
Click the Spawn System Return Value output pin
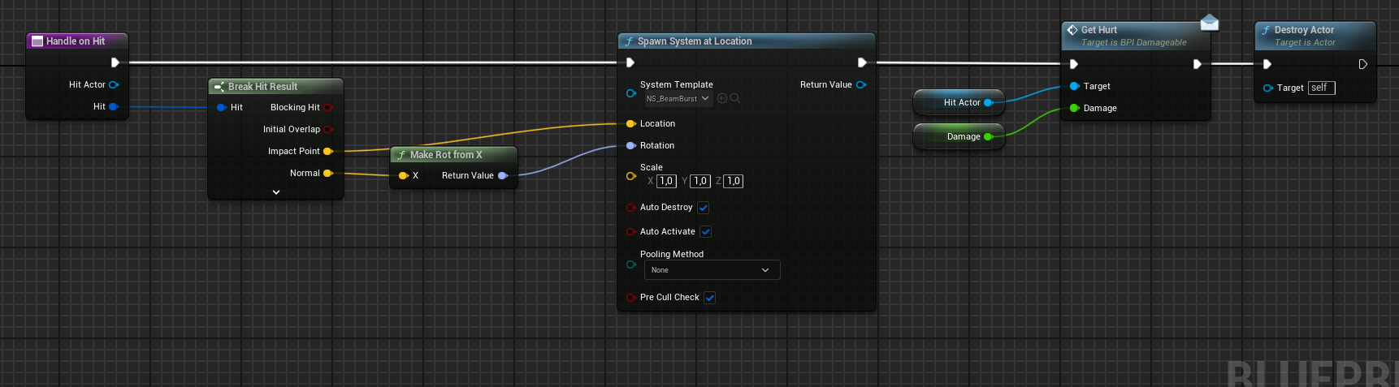[x=861, y=84]
